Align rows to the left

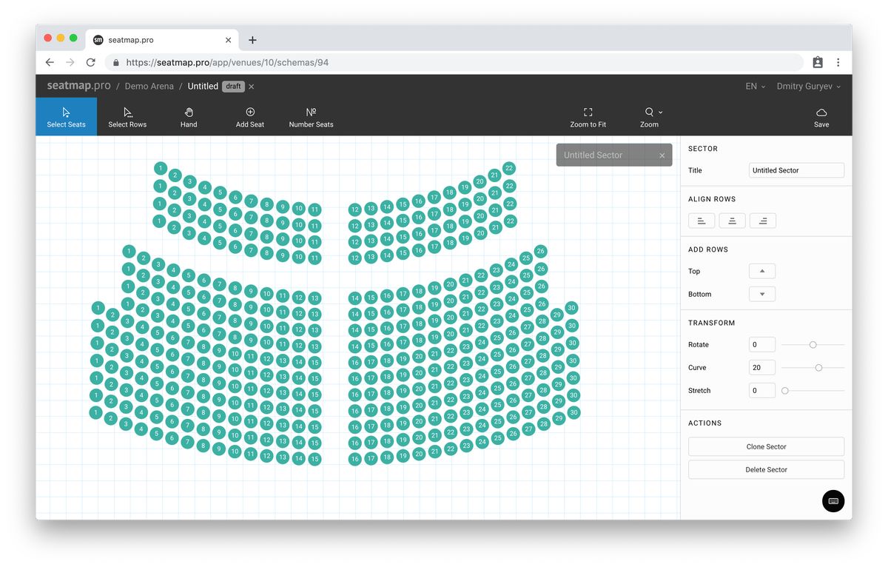[701, 220]
